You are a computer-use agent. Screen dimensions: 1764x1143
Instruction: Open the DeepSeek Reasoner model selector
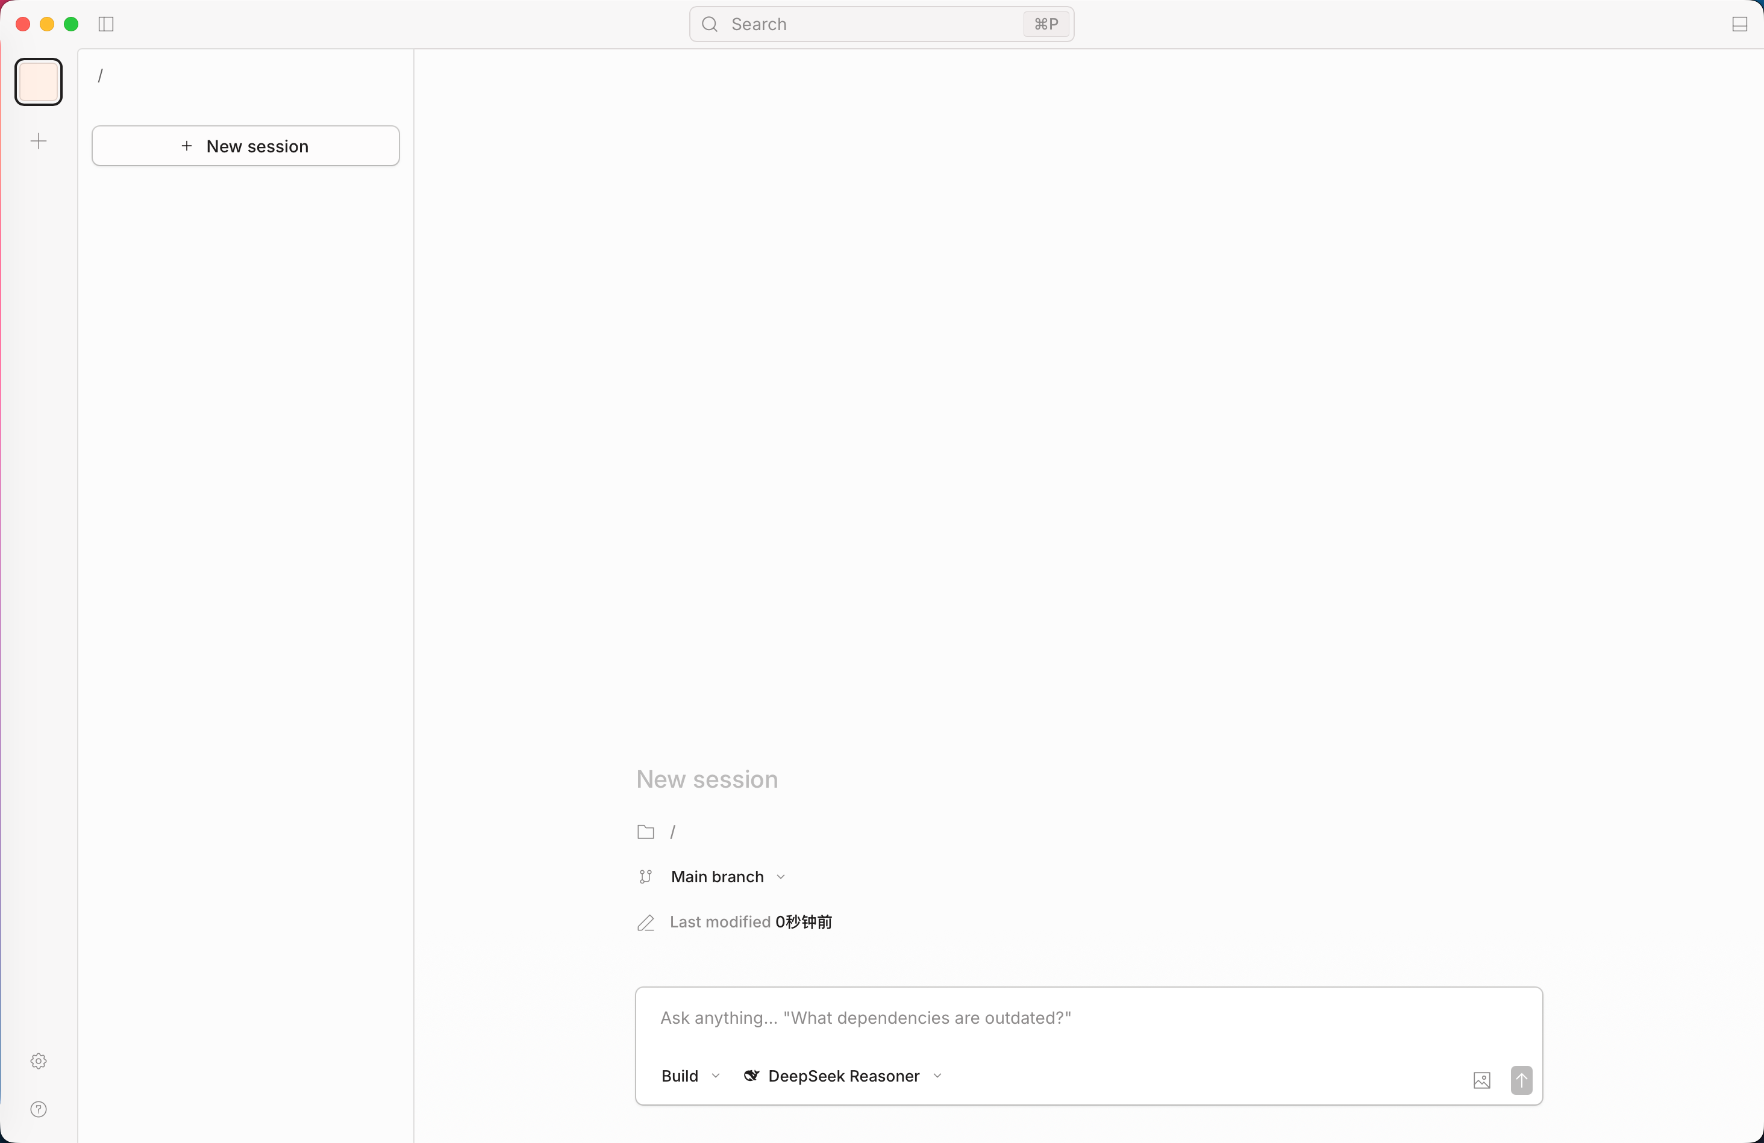click(843, 1076)
